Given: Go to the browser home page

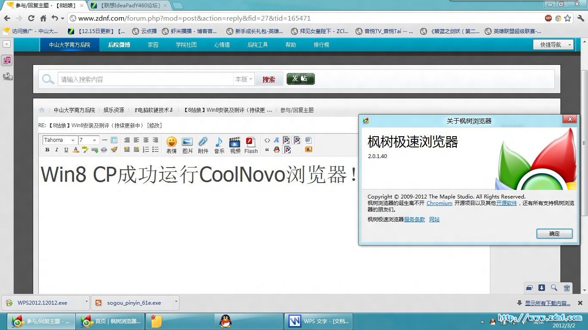Looking at the screenshot, I should pos(43,18).
